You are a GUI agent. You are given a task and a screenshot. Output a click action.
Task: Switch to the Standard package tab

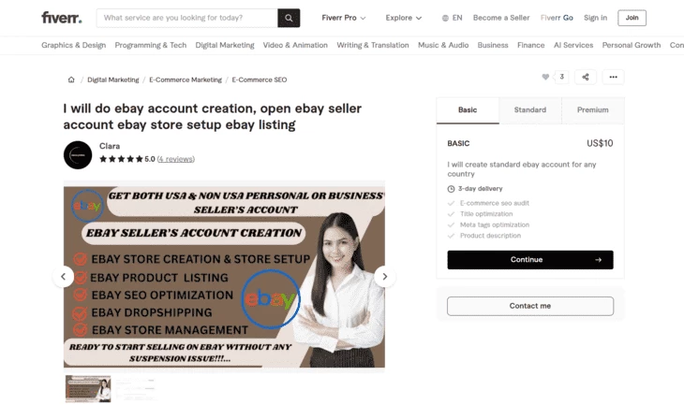pyautogui.click(x=530, y=110)
